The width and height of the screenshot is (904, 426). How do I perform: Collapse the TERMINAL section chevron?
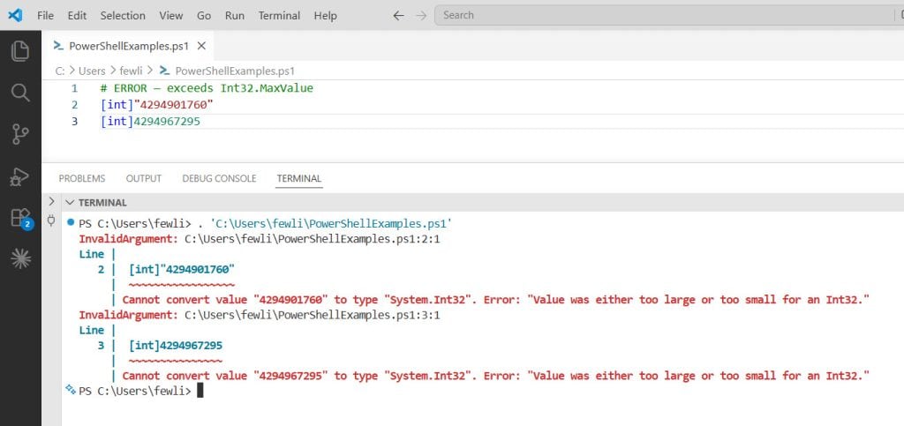click(70, 203)
